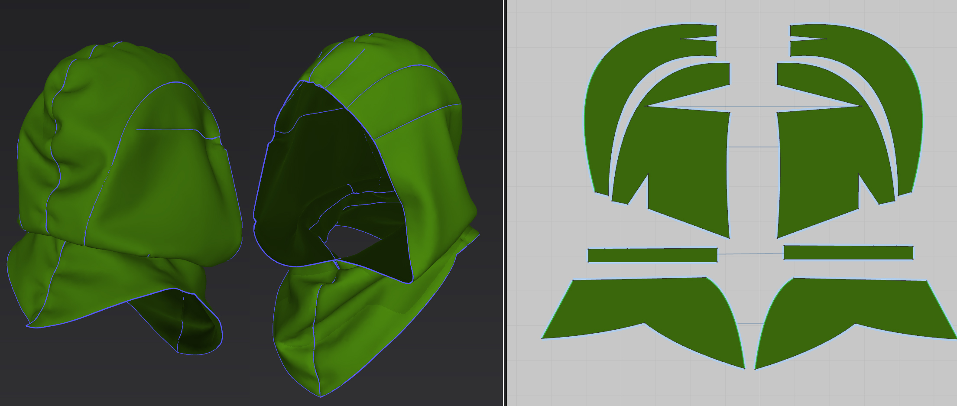Select the left rectangular band pattern piece

point(652,255)
